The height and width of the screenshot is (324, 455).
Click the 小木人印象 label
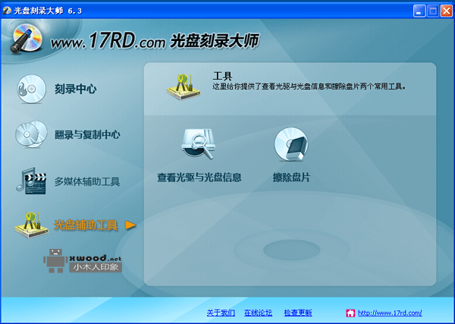[96, 267]
